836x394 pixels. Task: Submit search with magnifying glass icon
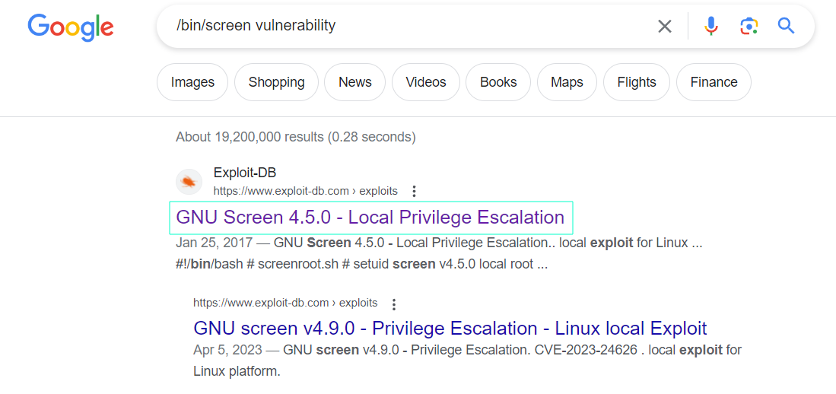pyautogui.click(x=787, y=25)
